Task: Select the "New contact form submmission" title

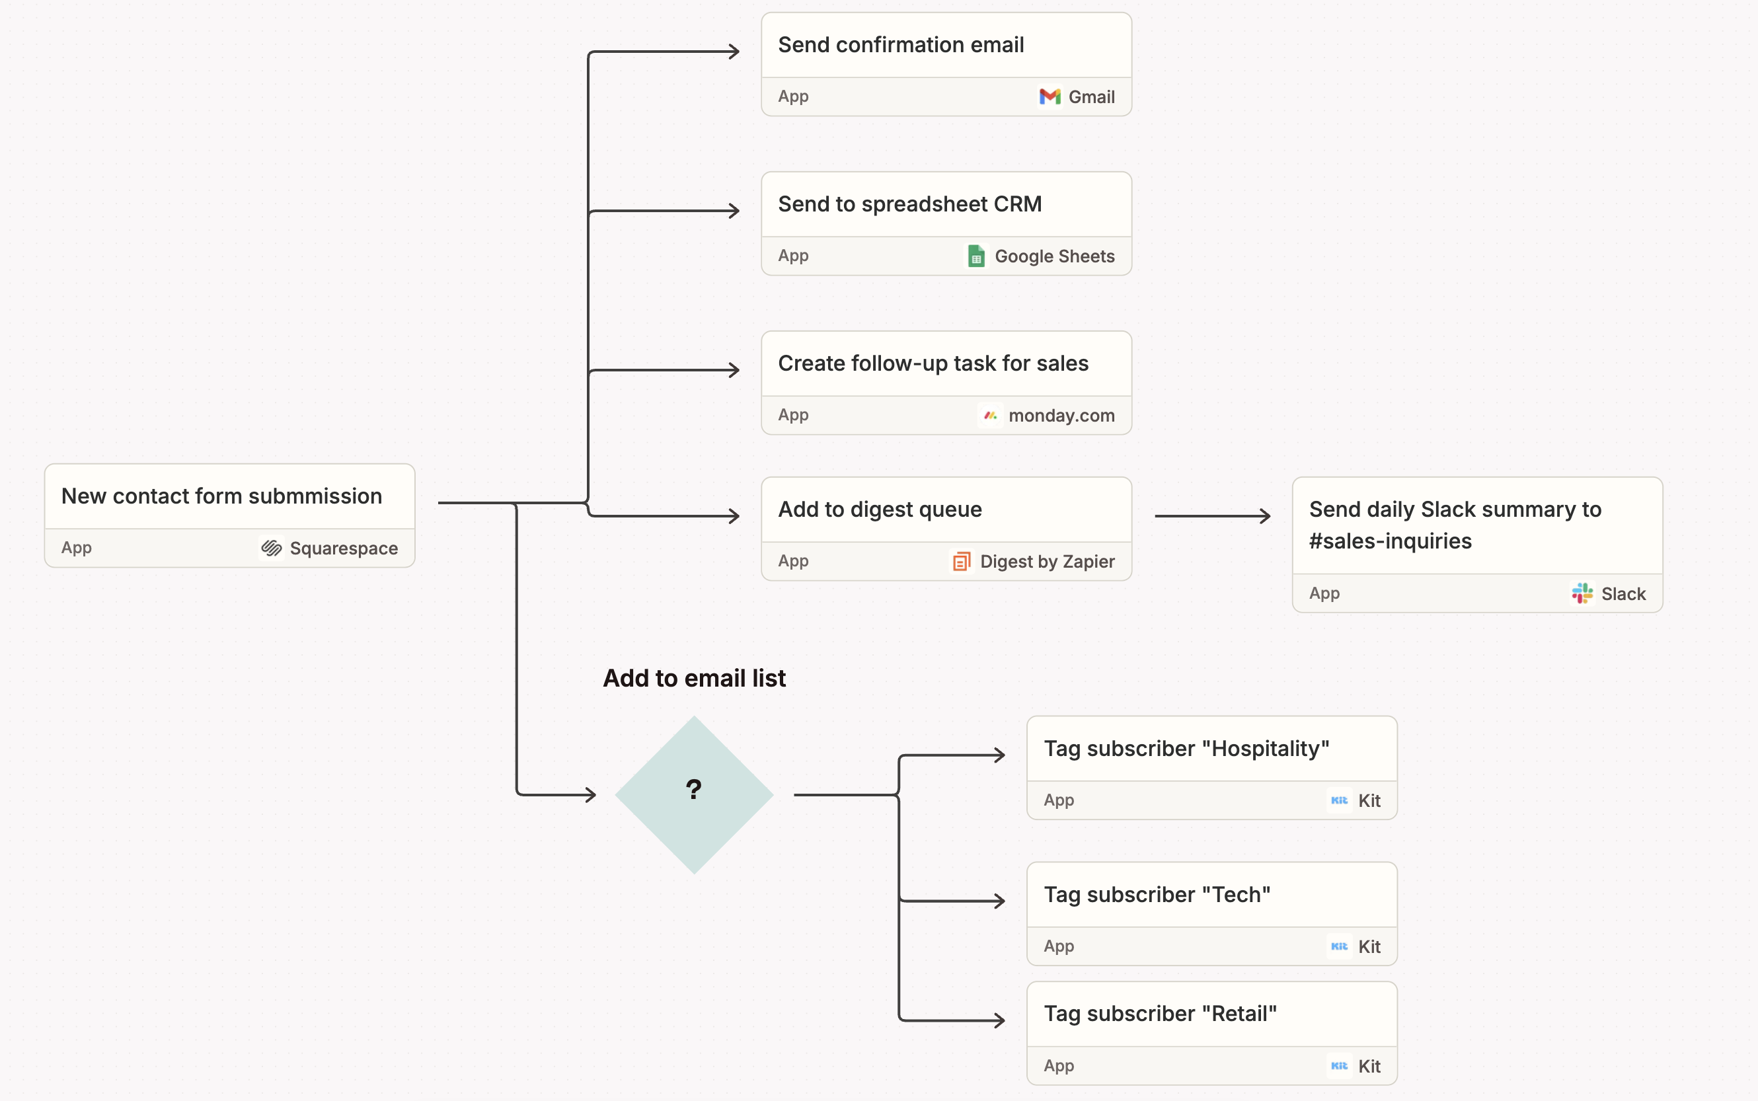Action: (221, 496)
